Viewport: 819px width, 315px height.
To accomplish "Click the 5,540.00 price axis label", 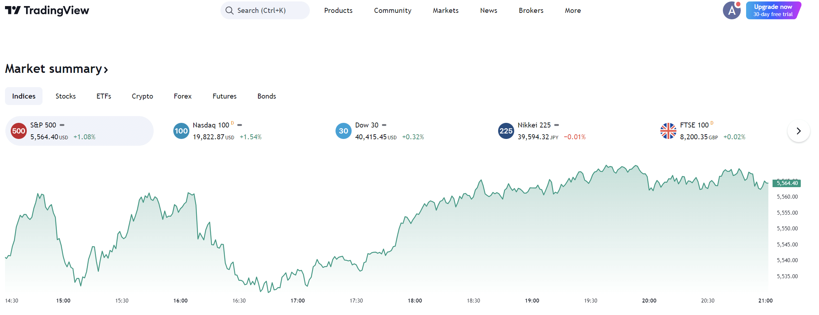I will (787, 260).
